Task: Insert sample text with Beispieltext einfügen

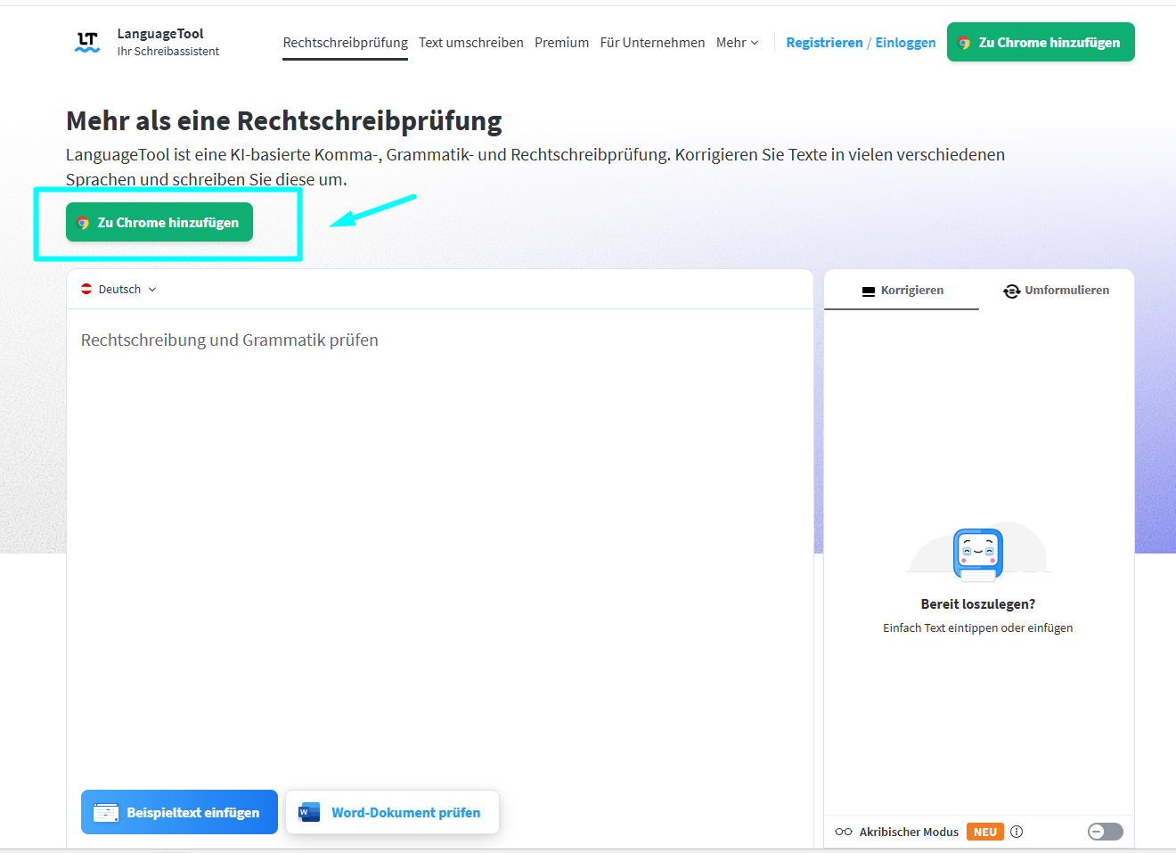Action: pos(179,812)
